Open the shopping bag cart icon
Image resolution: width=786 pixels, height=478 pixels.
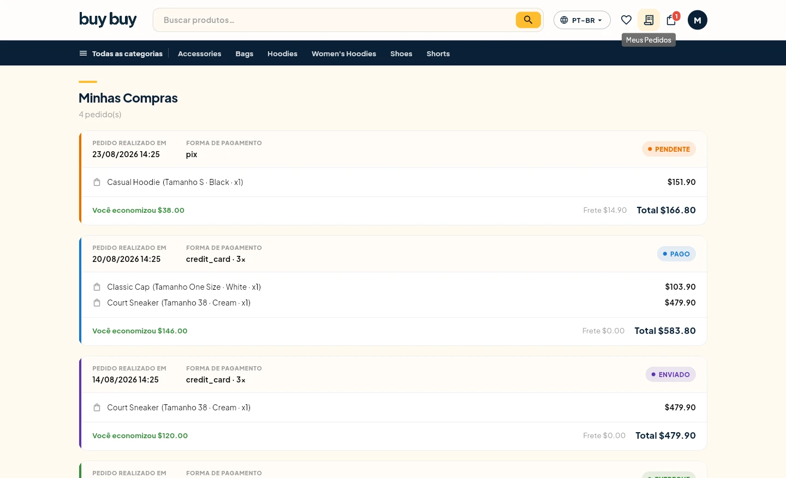coord(671,20)
